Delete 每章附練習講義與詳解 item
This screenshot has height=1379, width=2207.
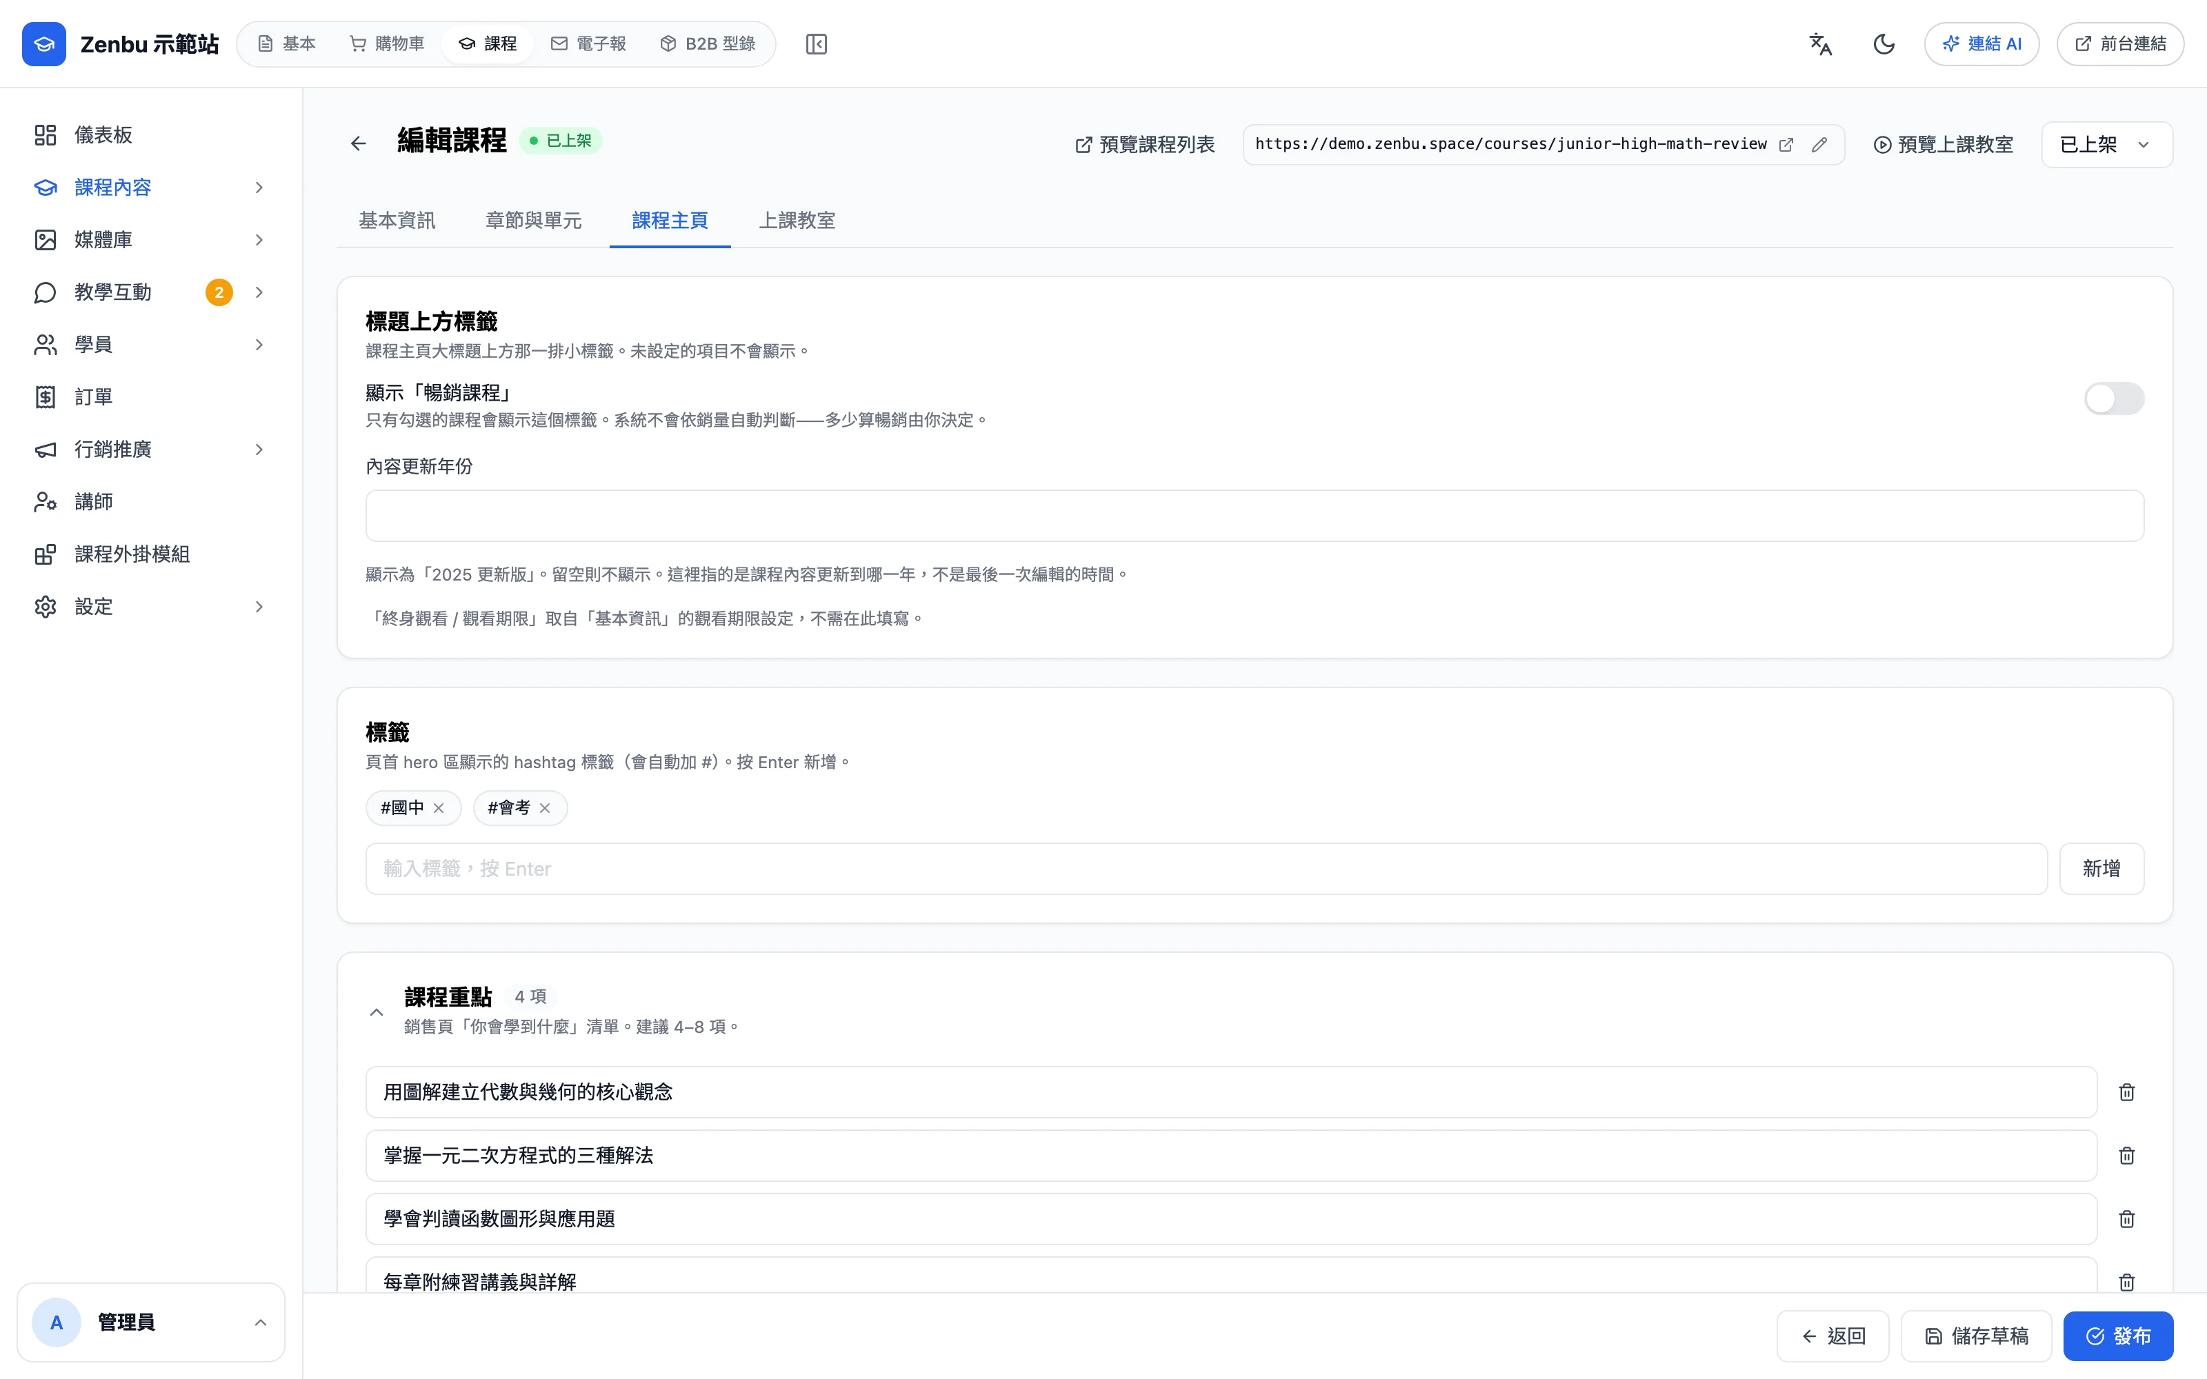click(x=2127, y=1281)
